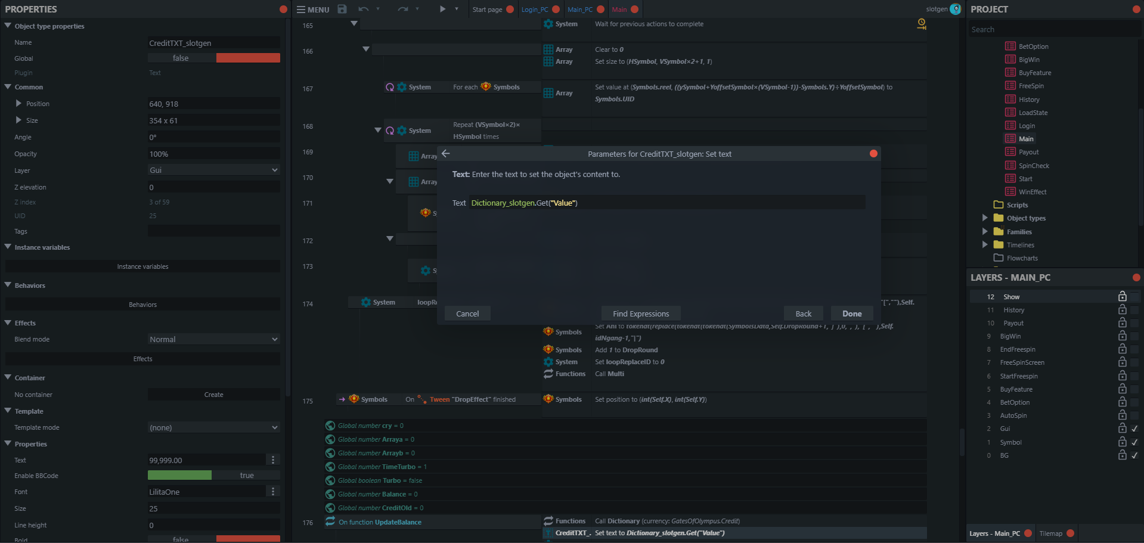Select Layers - Main_PC bottom tab

[x=994, y=533]
